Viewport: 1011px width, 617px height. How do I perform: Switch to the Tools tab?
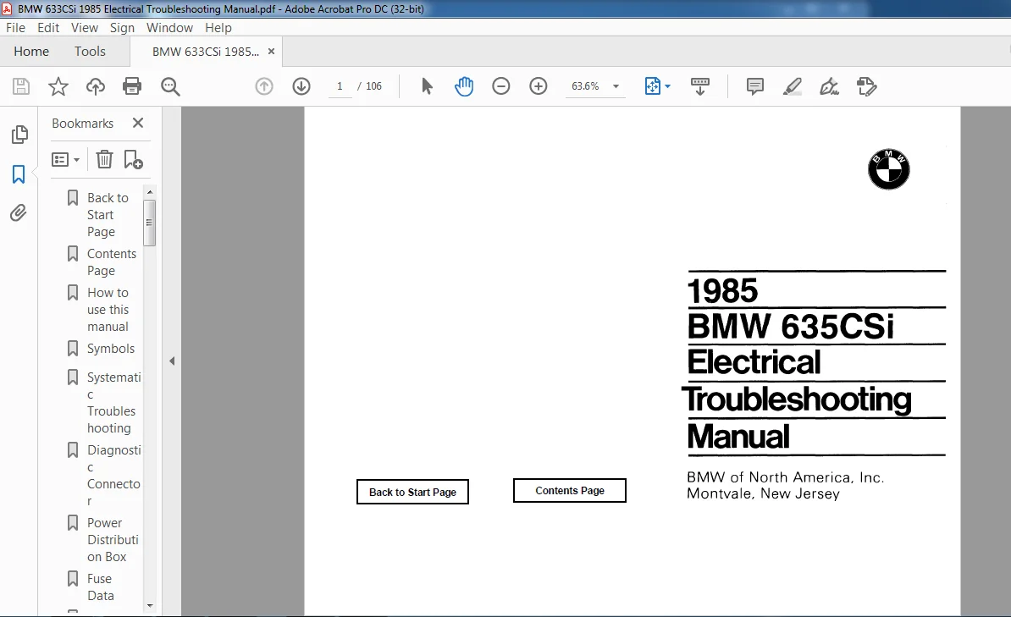click(90, 52)
